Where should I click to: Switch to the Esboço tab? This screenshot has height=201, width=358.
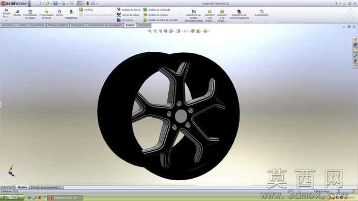pyautogui.click(x=22, y=25)
